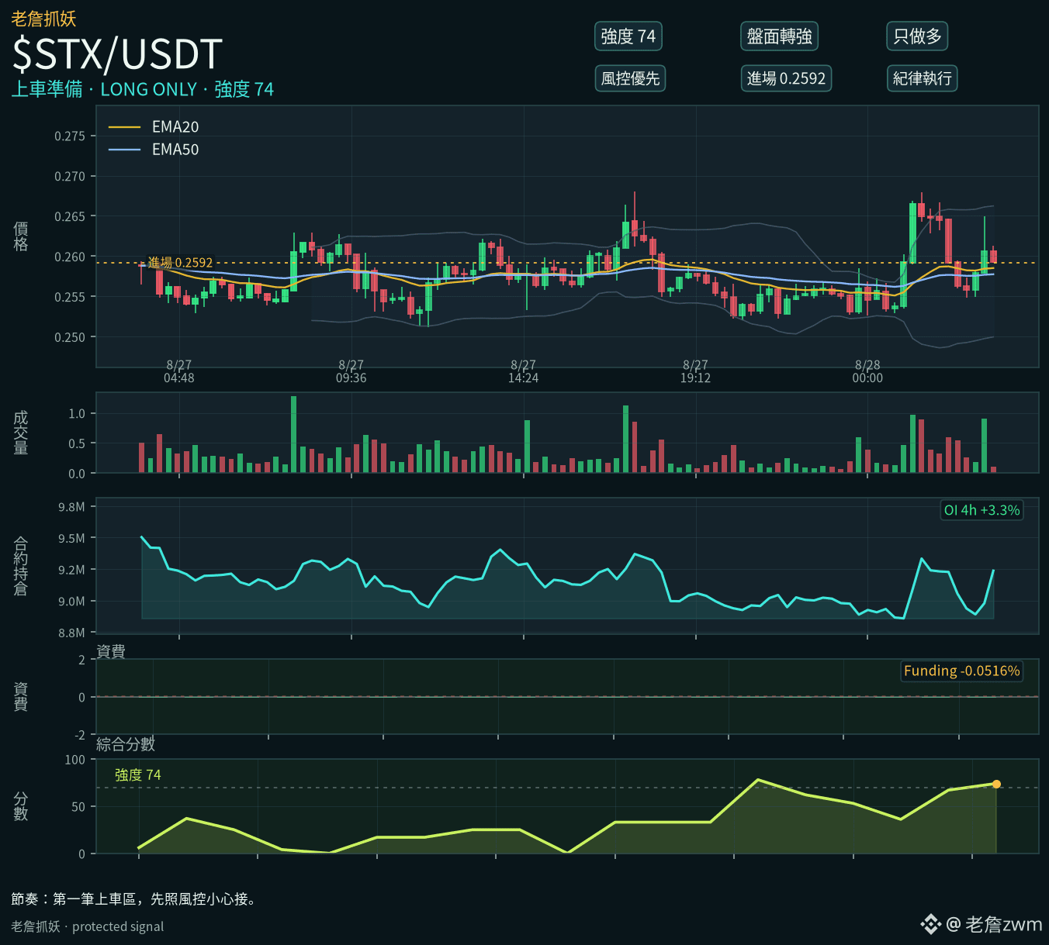Click the 8/27 19:12 time label
The image size is (1049, 945).
(x=696, y=371)
